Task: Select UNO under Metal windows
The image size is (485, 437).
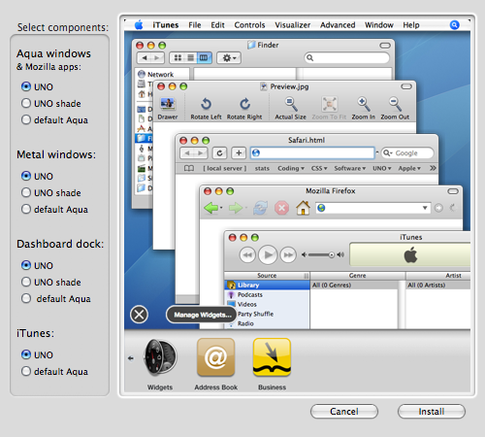Action: point(26,176)
